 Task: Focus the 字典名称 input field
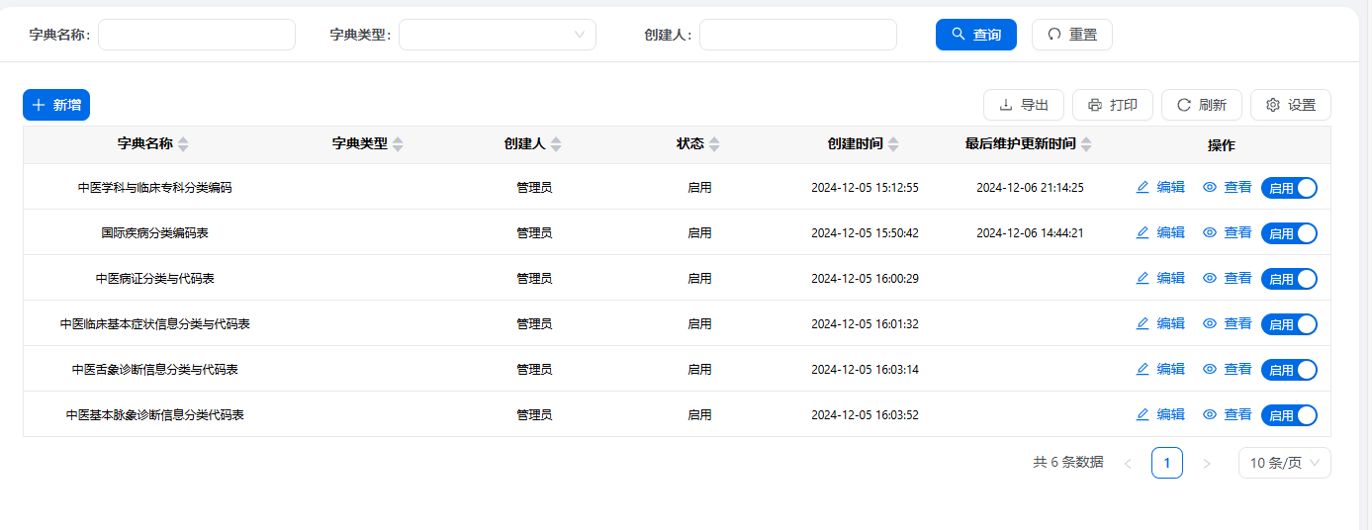(197, 35)
